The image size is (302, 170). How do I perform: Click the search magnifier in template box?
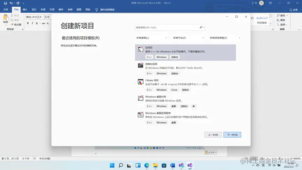coord(201,27)
